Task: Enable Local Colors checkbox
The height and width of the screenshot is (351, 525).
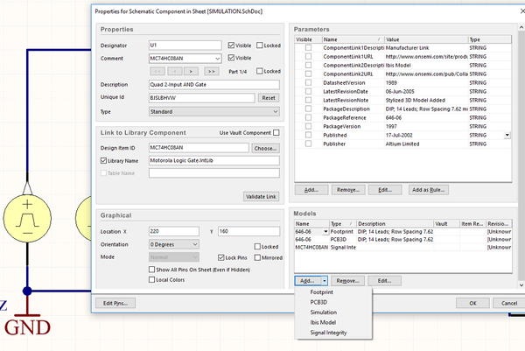Action: (151, 279)
